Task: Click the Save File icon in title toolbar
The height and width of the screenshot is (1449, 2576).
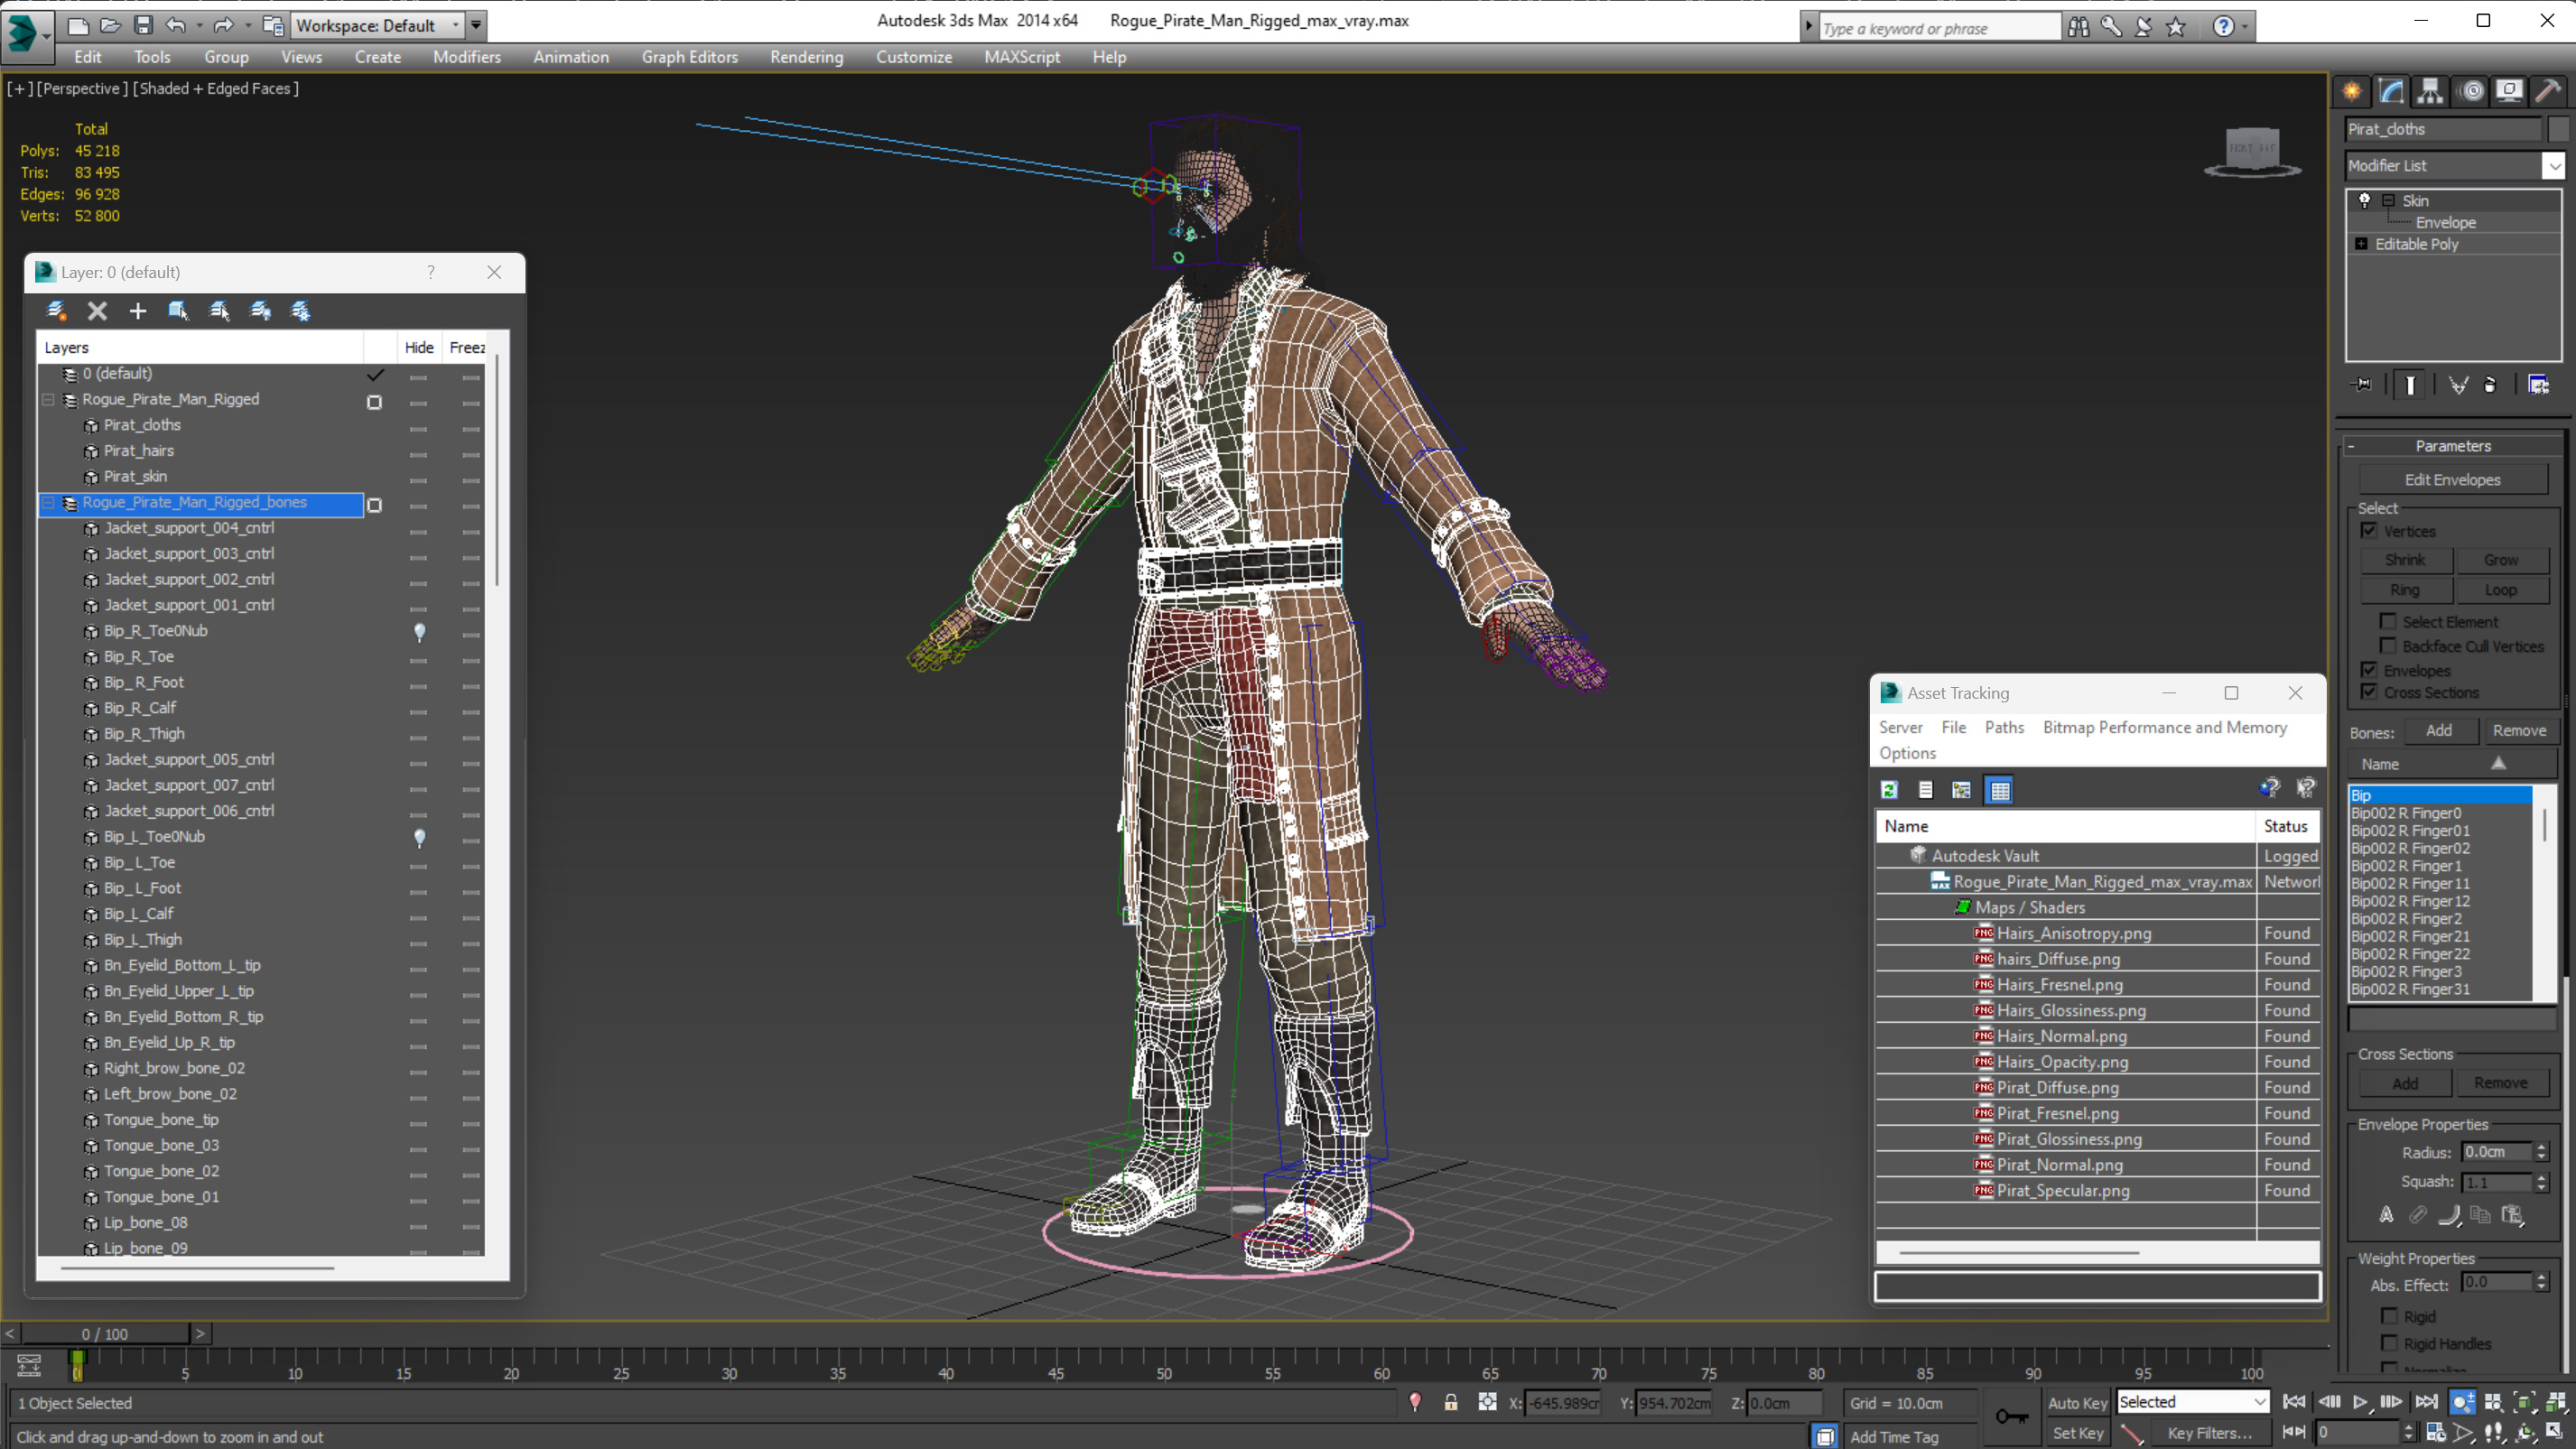Action: [x=143, y=25]
